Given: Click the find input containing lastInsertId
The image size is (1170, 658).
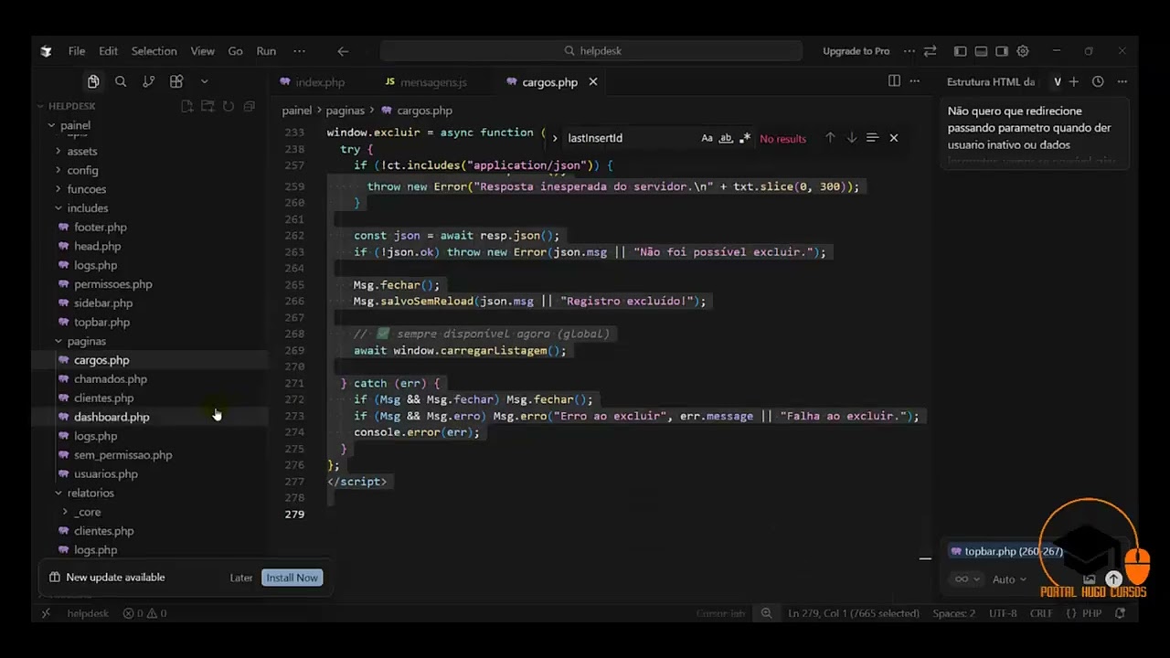Looking at the screenshot, I should tap(631, 138).
